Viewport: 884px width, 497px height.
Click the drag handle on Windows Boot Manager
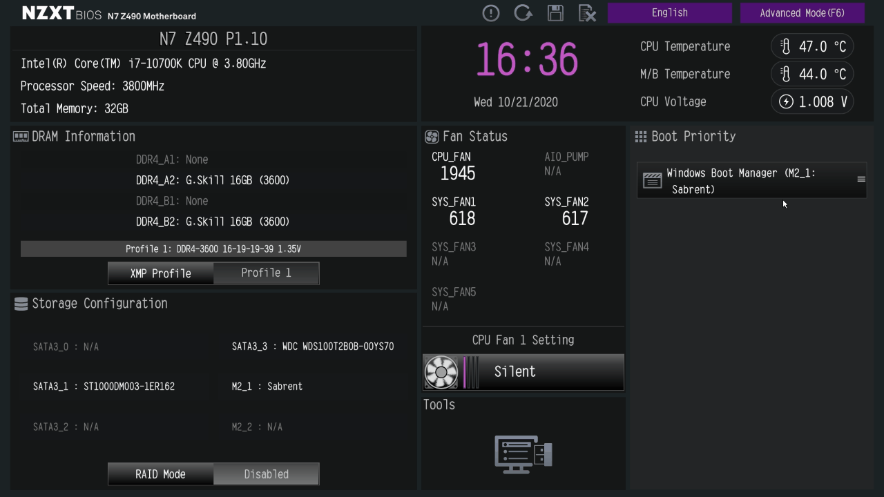pos(861,179)
